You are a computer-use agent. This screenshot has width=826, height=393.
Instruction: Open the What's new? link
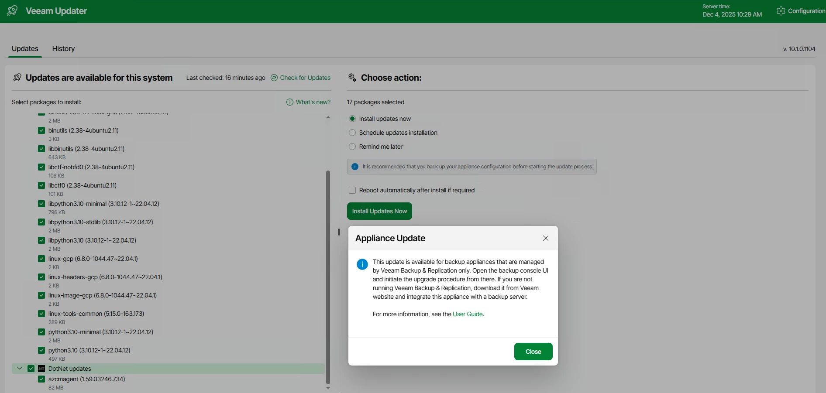pyautogui.click(x=313, y=102)
